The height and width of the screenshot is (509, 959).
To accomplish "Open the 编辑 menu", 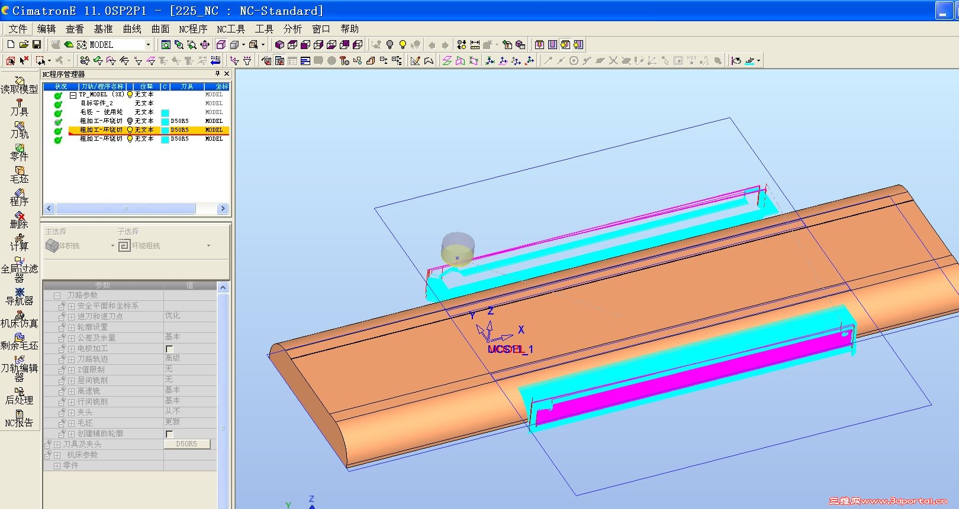I will 46,28.
